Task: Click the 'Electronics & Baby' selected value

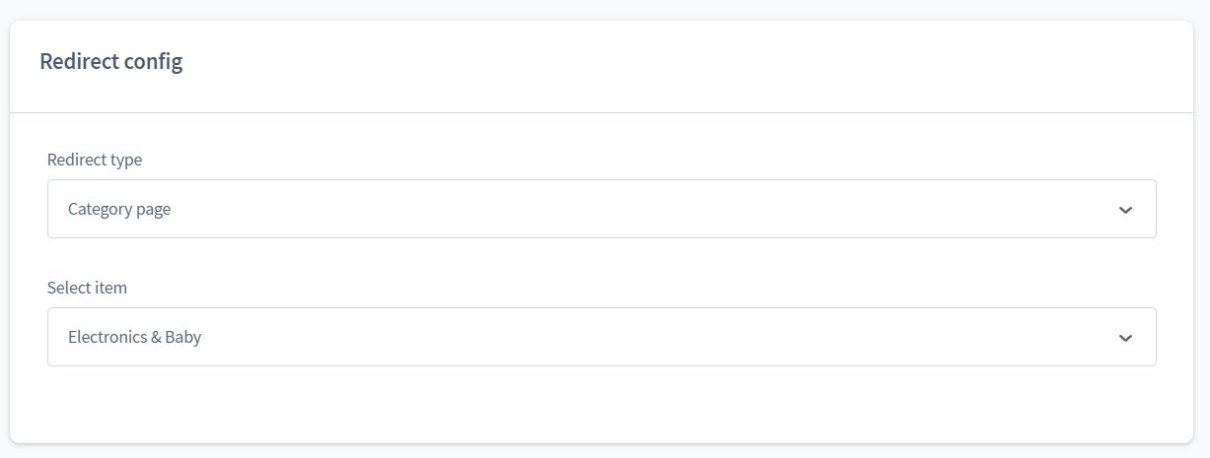Action: [x=134, y=337]
